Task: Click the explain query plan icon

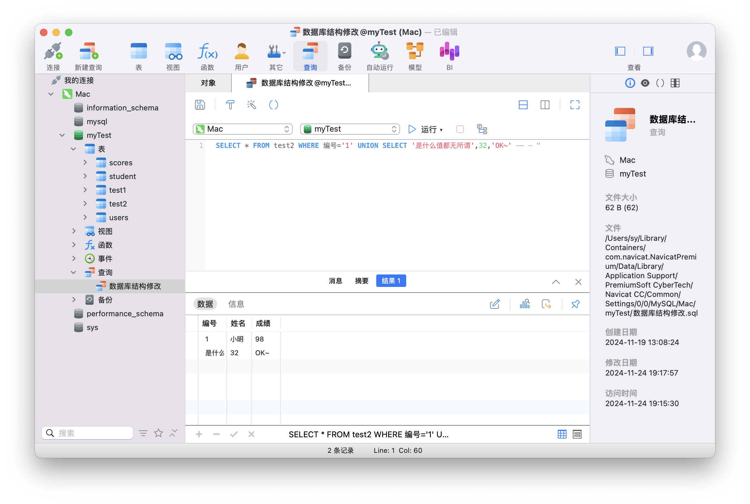Action: pos(482,129)
